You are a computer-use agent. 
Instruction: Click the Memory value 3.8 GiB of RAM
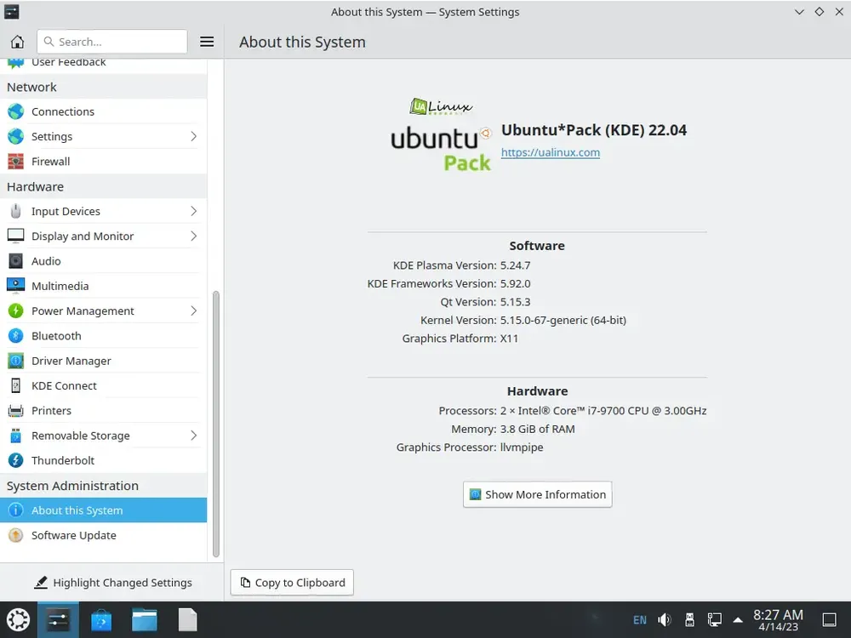pos(537,429)
